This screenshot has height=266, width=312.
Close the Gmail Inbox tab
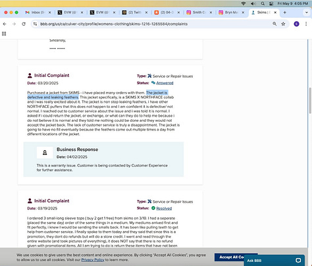(x=49, y=13)
